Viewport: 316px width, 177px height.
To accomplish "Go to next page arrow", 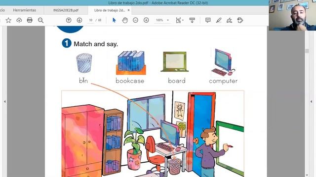I will coord(79,20).
